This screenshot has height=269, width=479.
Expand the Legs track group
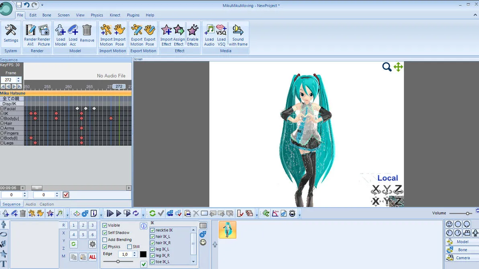point(2,143)
